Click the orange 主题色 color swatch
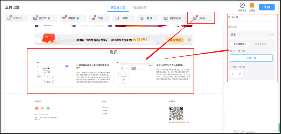The width and height of the screenshot is (281, 134). tap(252, 5)
